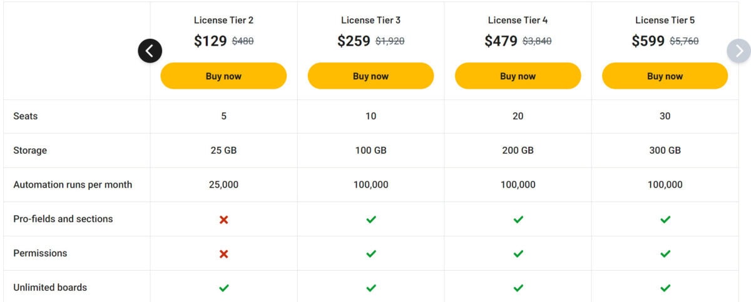Click Tier 5 Pro-fields and sections checkmark
This screenshot has height=302, width=751.
(x=665, y=219)
